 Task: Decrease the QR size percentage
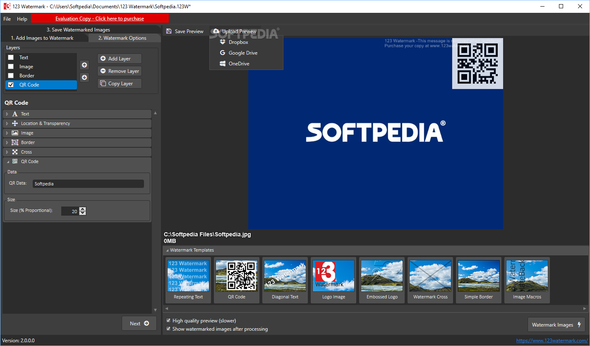(x=83, y=213)
